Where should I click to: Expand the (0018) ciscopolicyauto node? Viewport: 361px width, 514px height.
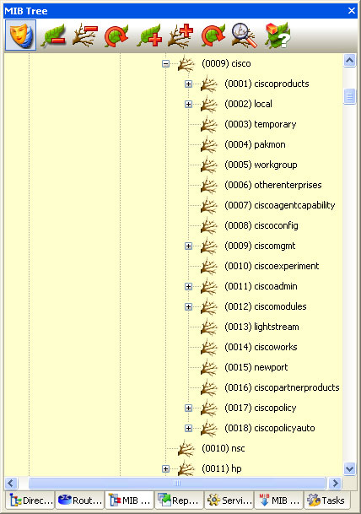point(188,429)
